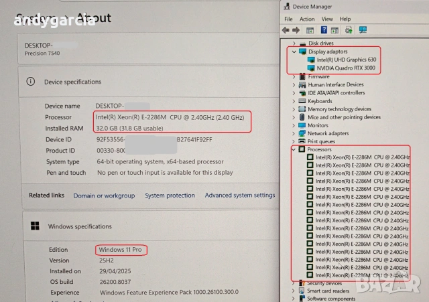
Task: Collapse the Display adaptors category
Action: tap(294, 52)
